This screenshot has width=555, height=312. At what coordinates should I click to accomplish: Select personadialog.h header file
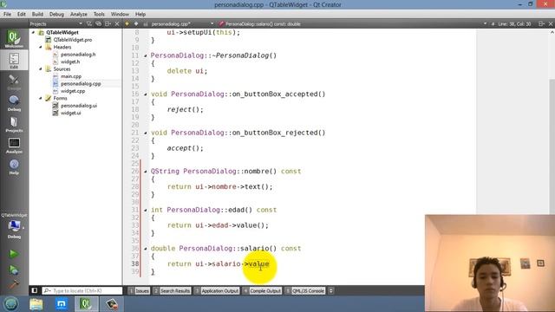pos(78,54)
